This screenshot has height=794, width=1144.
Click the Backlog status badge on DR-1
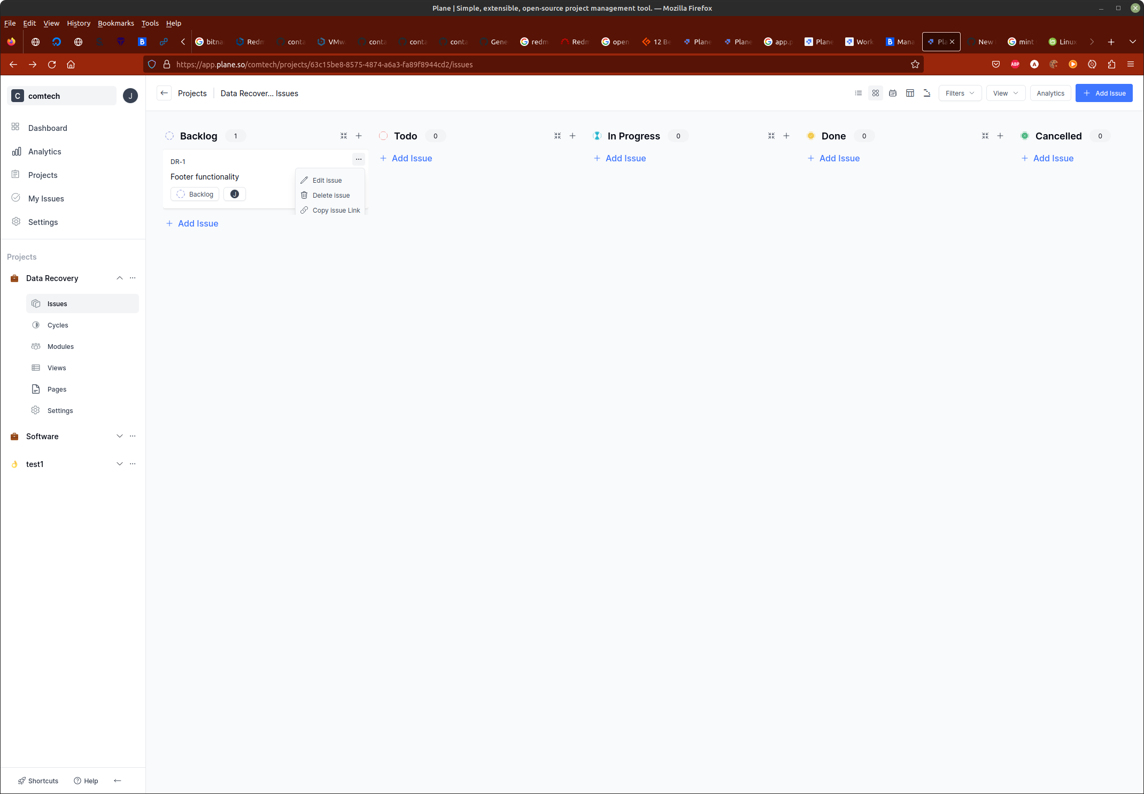(194, 194)
